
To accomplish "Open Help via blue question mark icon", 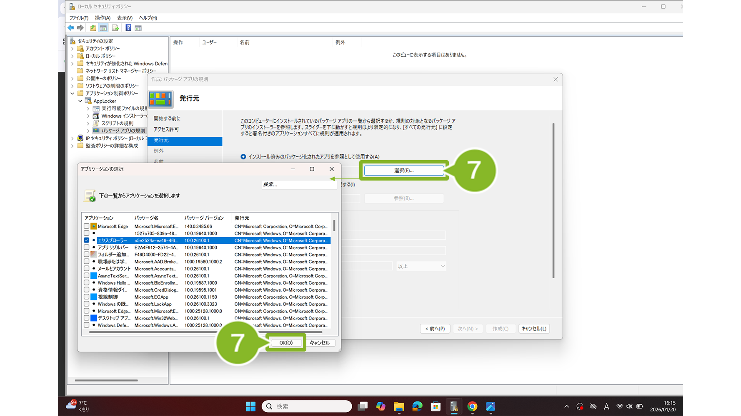I will [x=128, y=28].
